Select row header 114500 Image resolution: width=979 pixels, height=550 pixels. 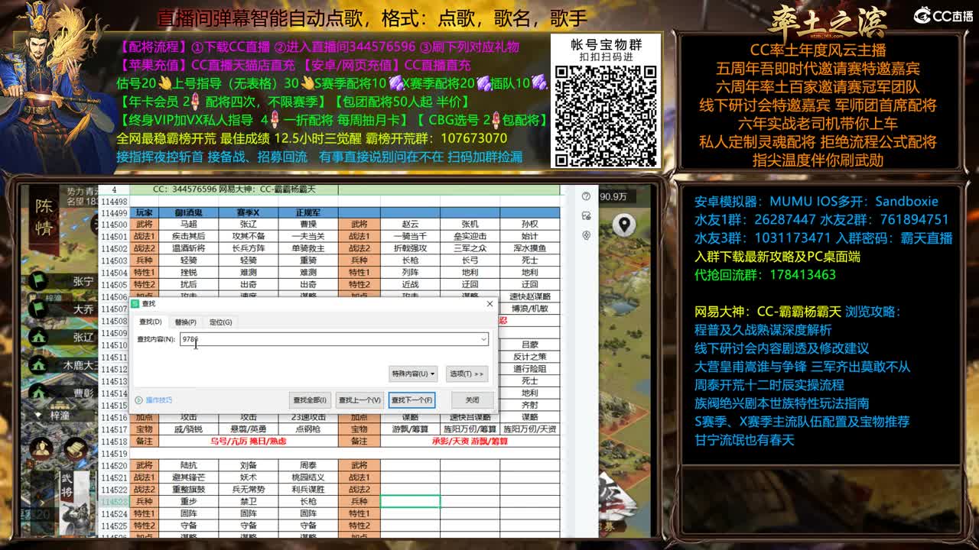[x=113, y=225]
